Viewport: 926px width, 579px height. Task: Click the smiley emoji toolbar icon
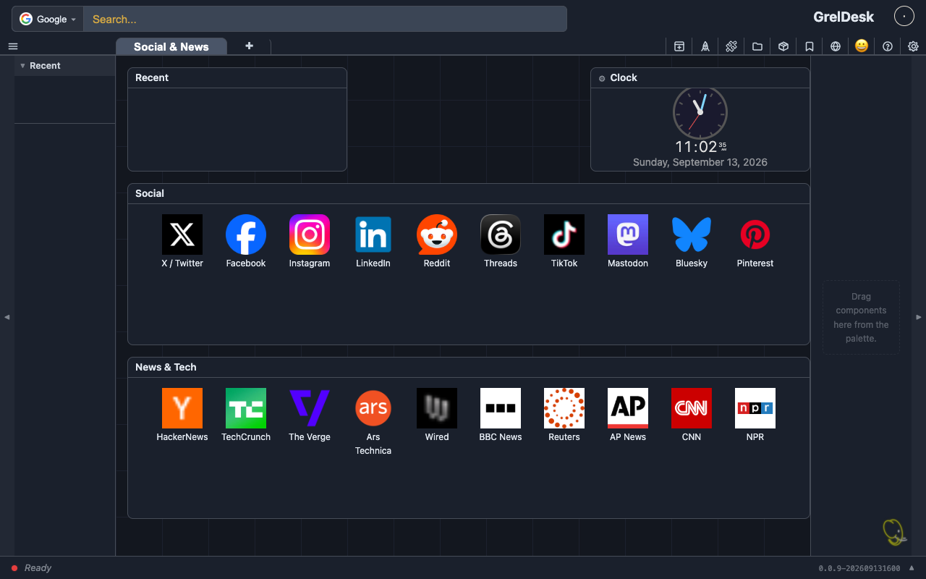(x=862, y=46)
